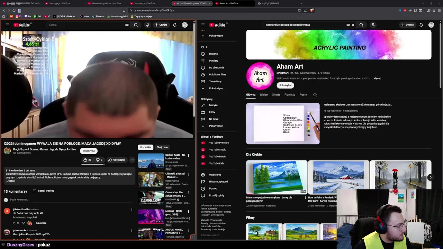The height and width of the screenshot is (249, 443).
Task: Click Utwórz button in left window
Action: [x=161, y=25]
